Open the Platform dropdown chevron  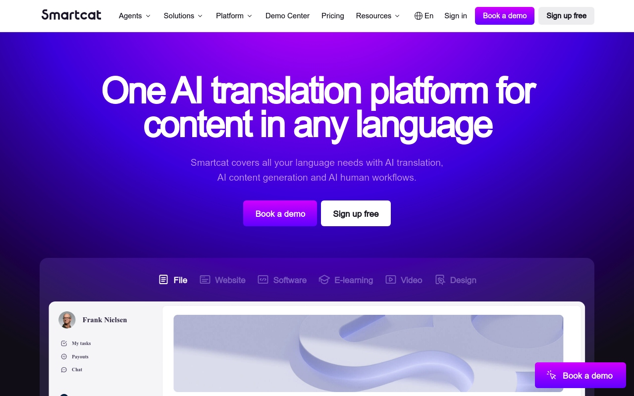250,16
